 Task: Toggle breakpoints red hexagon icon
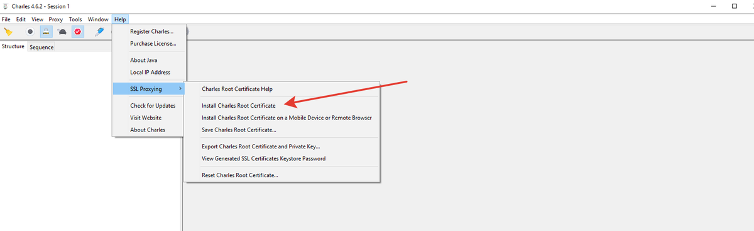(x=78, y=31)
